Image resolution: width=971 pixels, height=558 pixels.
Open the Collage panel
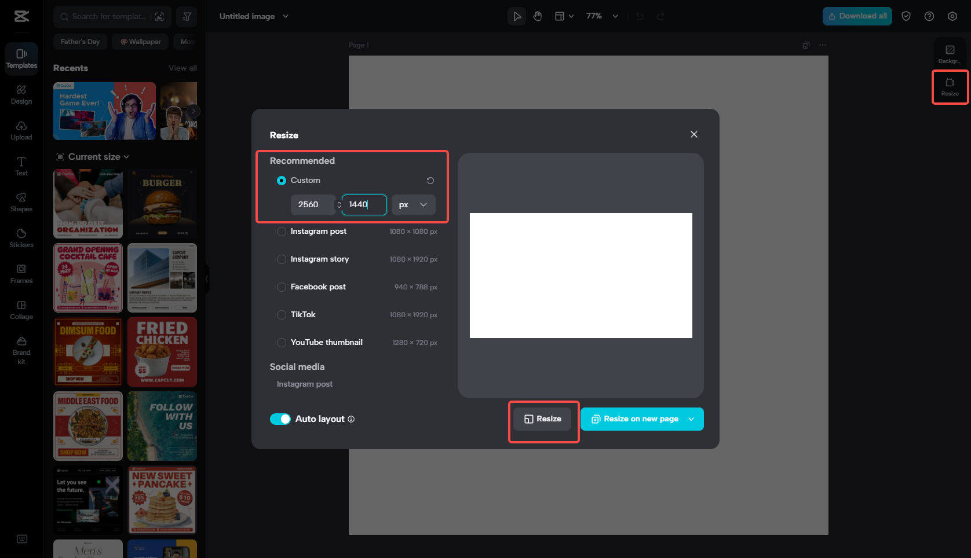tap(21, 310)
